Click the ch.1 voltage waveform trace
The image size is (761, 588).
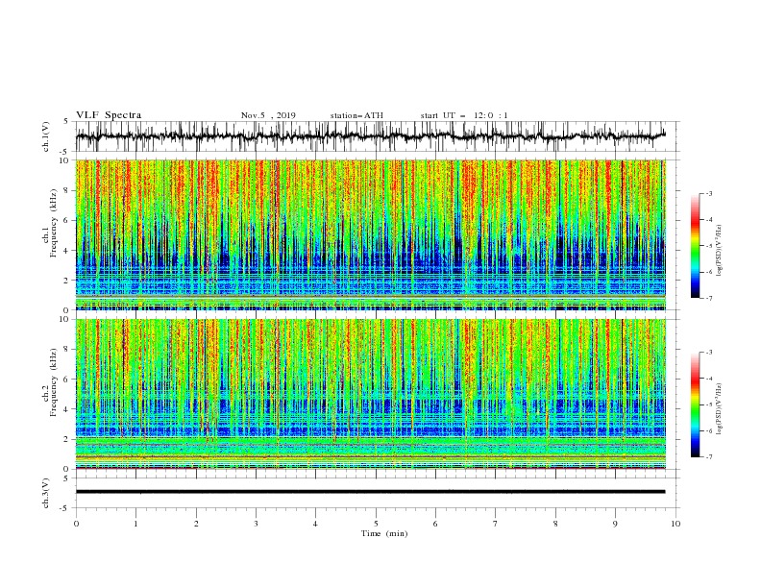tap(370, 136)
